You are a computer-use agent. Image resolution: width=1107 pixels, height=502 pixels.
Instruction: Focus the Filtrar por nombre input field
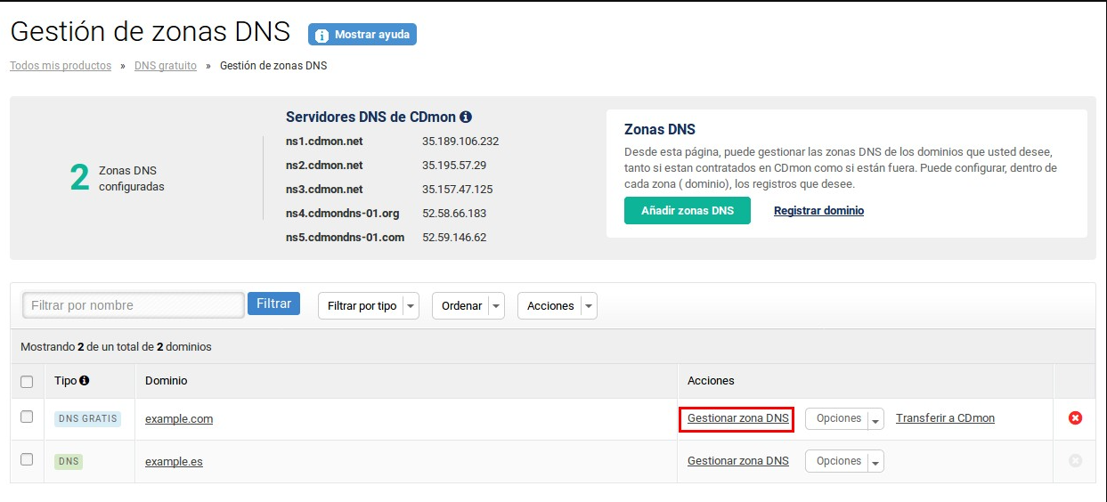click(x=134, y=305)
